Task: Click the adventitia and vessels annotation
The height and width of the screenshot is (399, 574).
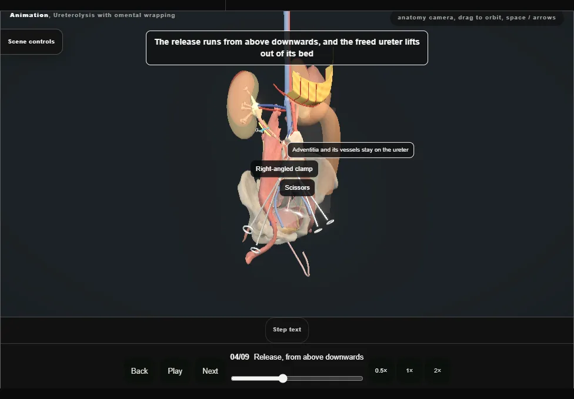Action: click(x=351, y=150)
